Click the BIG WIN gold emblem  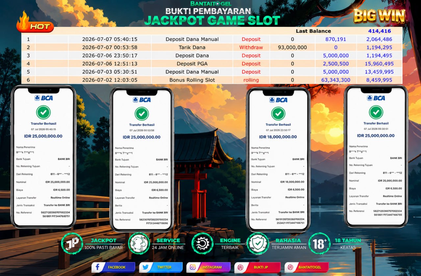point(379,16)
